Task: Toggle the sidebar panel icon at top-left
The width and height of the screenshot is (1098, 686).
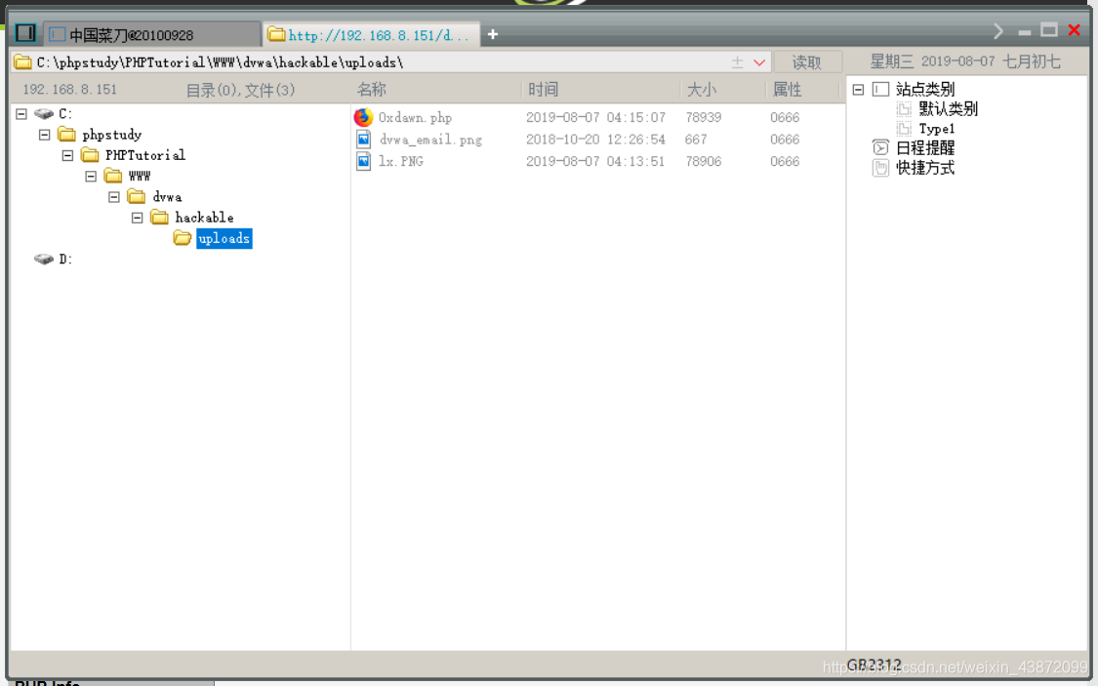Action: (26, 33)
